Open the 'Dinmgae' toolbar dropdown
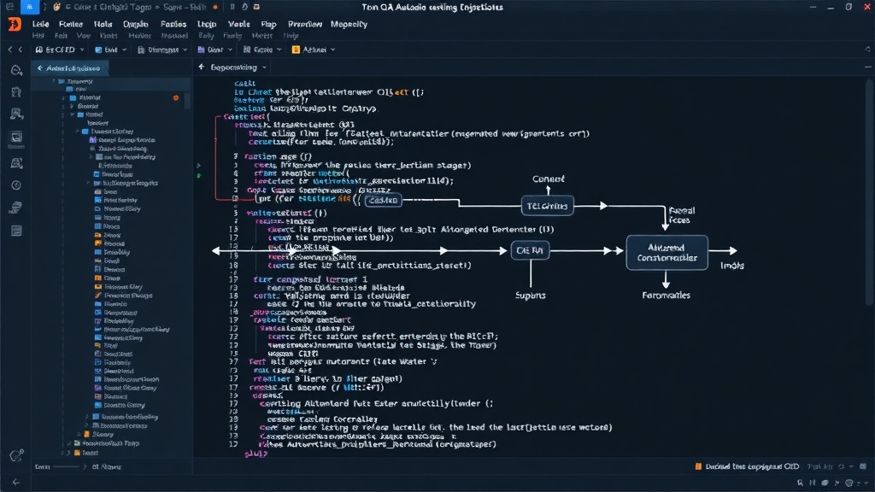The image size is (875, 492). pyautogui.click(x=162, y=50)
